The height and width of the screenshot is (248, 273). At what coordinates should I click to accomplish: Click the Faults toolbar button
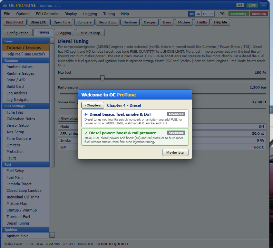click(202, 22)
